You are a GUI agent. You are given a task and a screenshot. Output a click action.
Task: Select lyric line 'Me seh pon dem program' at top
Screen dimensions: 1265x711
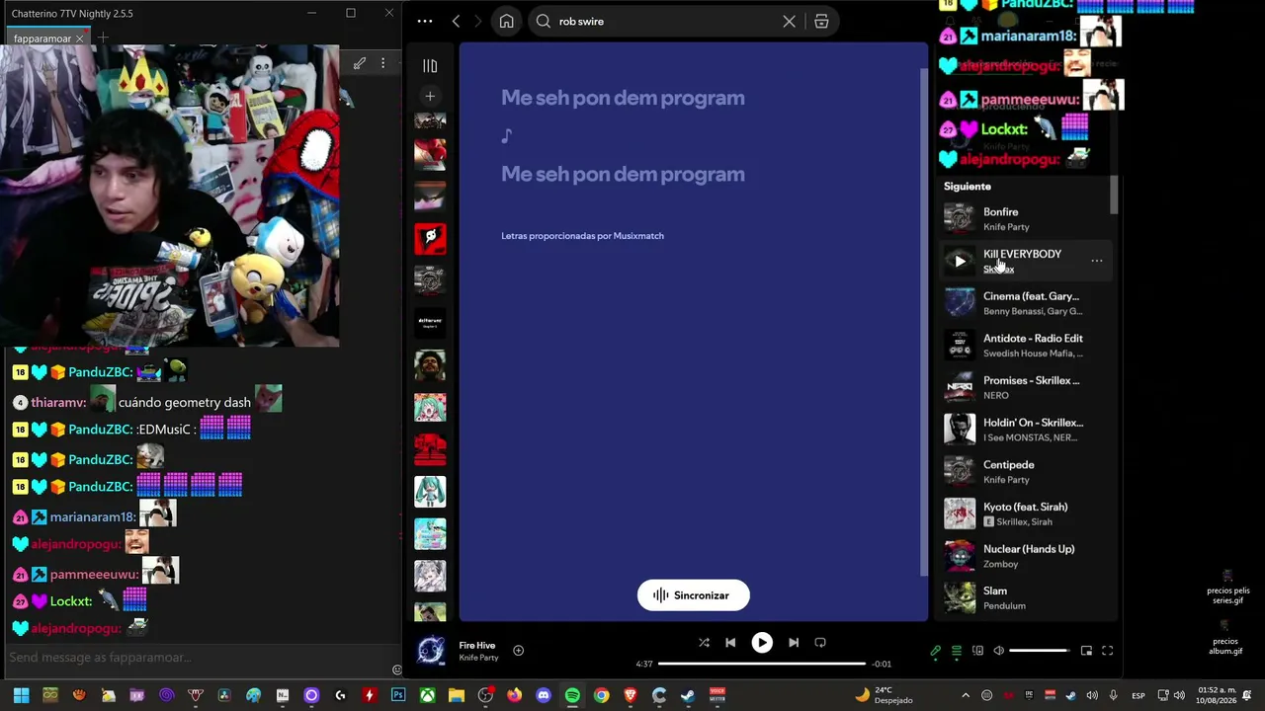tap(623, 98)
